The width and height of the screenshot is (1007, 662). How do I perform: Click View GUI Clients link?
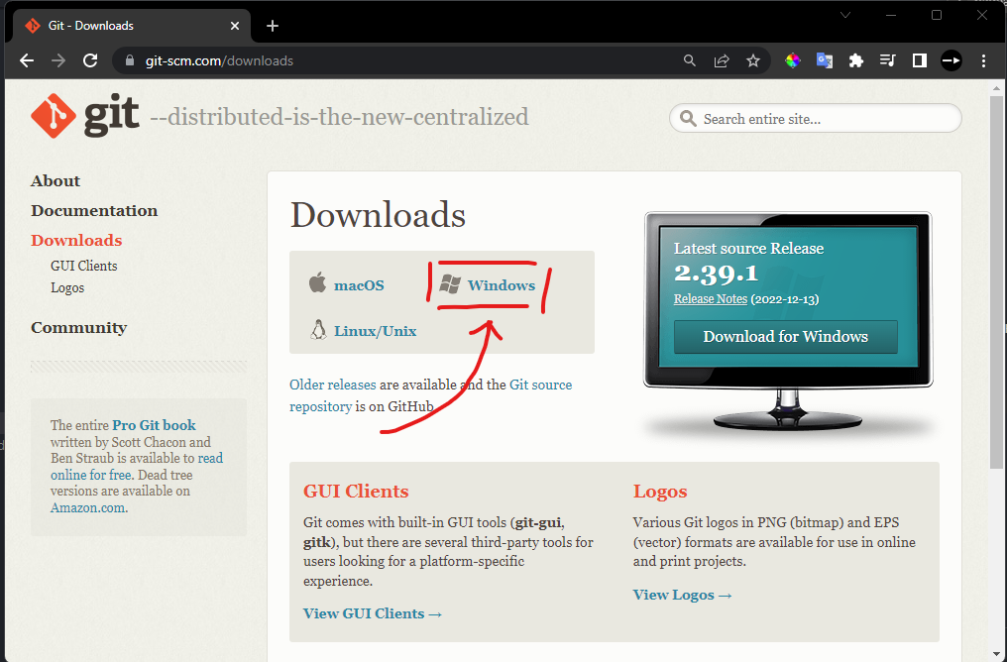click(373, 613)
